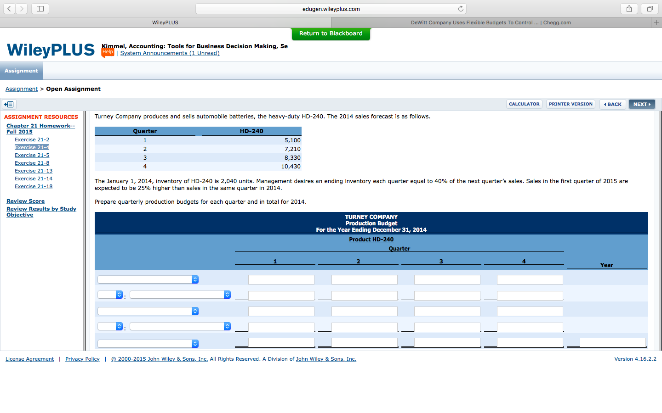Select the Assignment tab
662x413 pixels.
[x=21, y=71]
